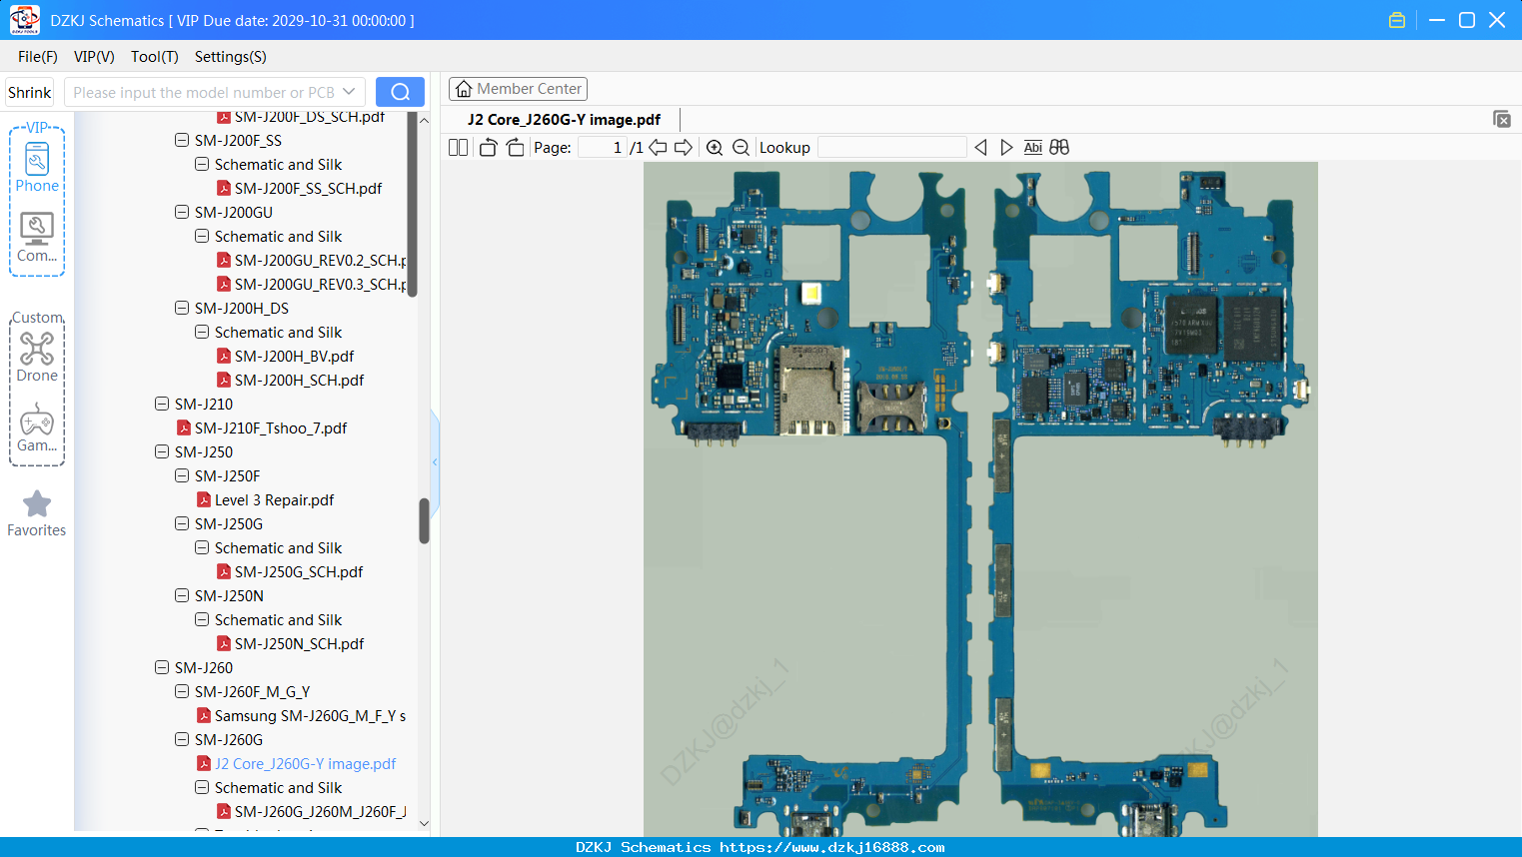The height and width of the screenshot is (857, 1522).
Task: Collapse the SM-J200GU node
Action: tap(182, 213)
